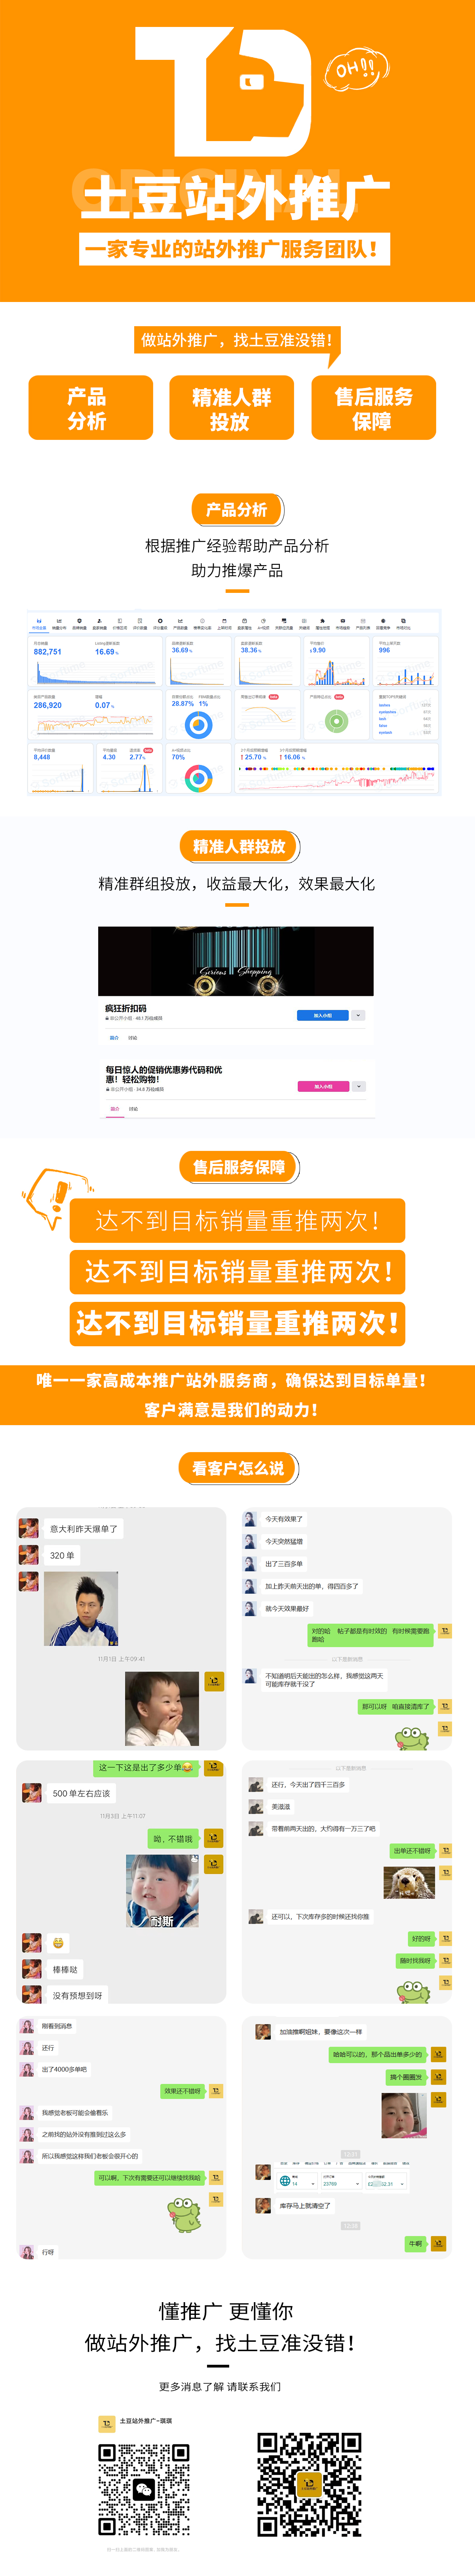Expand the chevron next to blue 加入小组
The image size is (475, 2576).
click(x=358, y=1015)
